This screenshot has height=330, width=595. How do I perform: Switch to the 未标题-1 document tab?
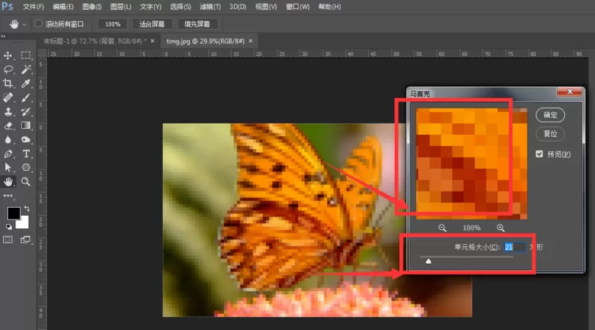pos(95,41)
